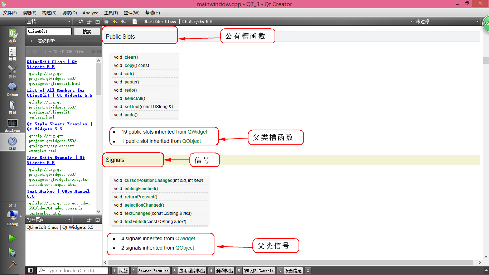
Task: Go forward to next help page
Action: pos(123,21)
